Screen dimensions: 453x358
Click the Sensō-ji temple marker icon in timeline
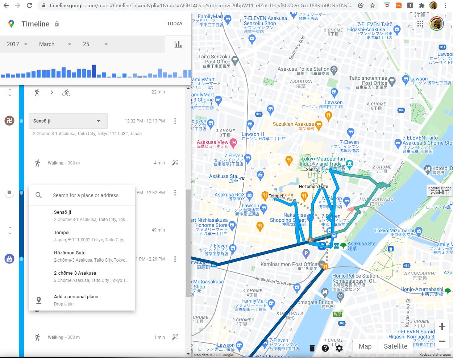(9, 121)
